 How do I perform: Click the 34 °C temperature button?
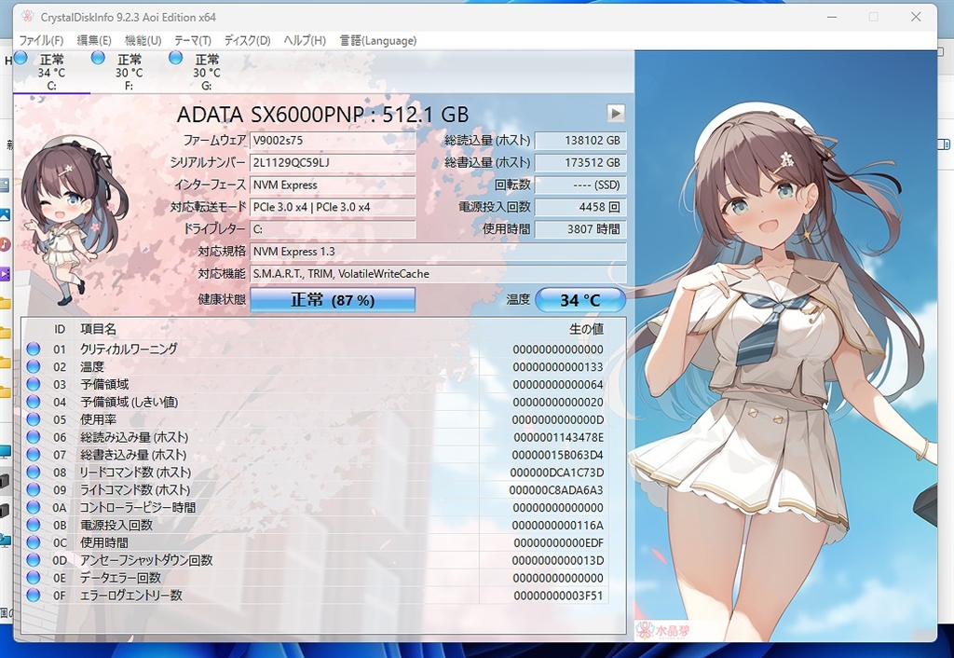579,299
